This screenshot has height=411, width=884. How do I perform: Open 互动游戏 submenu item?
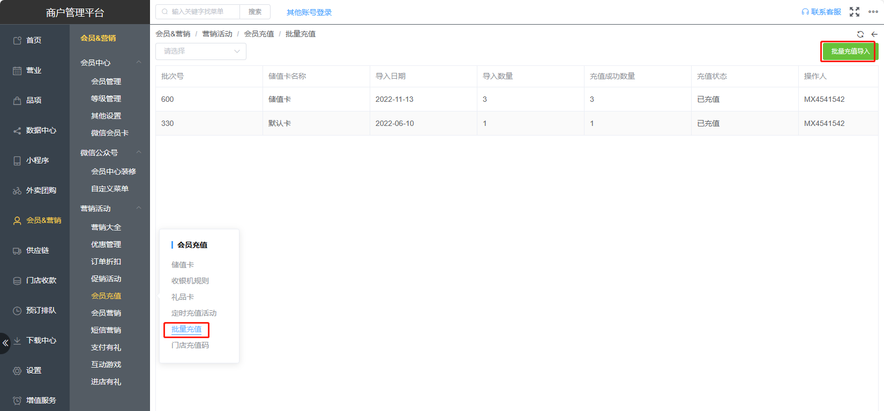[106, 364]
